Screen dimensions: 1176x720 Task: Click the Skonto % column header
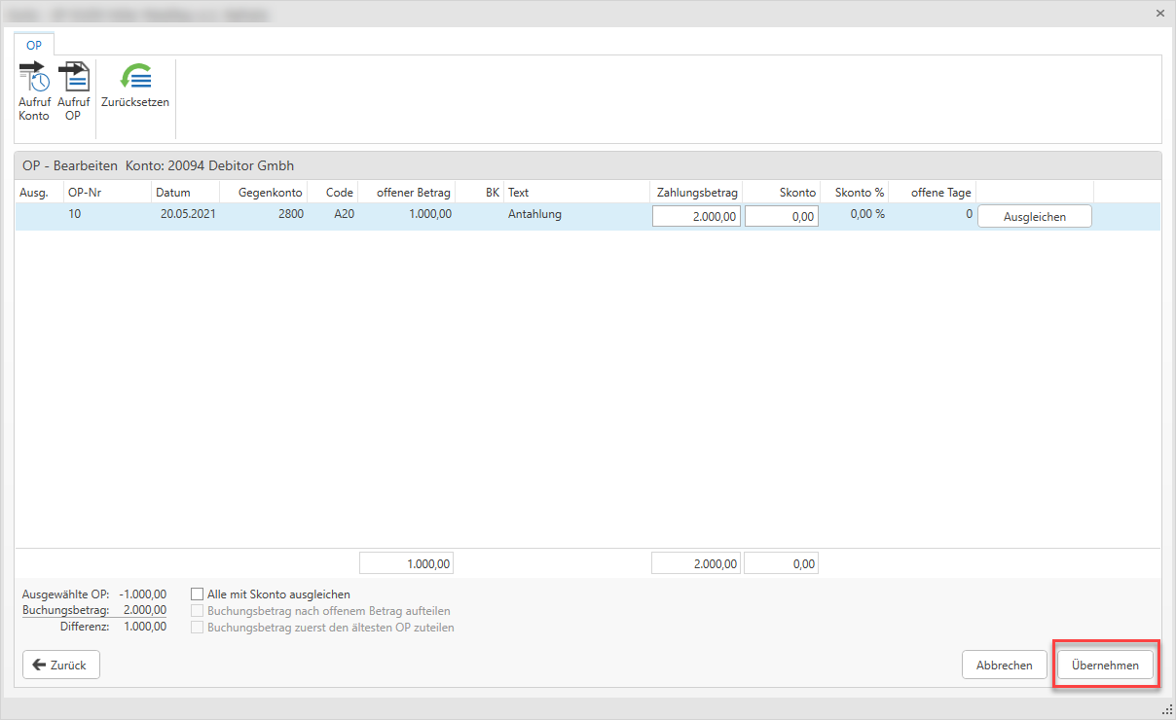click(x=859, y=193)
